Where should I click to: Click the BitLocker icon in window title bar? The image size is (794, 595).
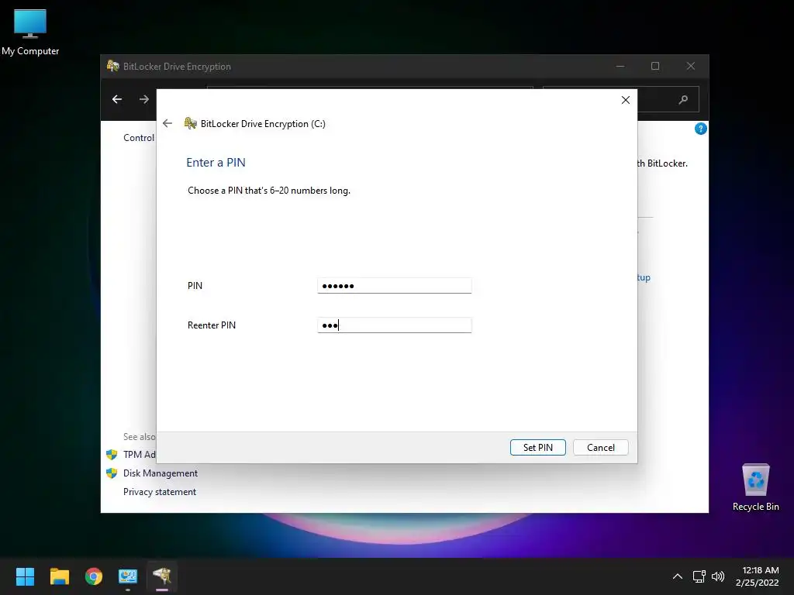[x=112, y=66]
